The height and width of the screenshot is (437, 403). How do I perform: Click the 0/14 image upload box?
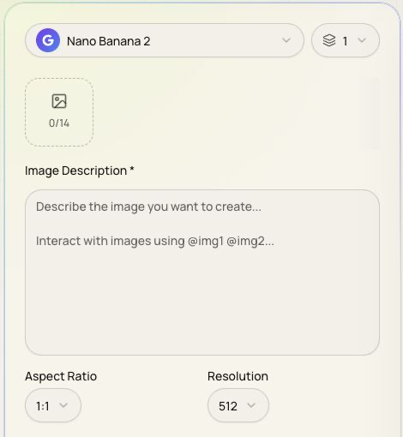pyautogui.click(x=59, y=112)
